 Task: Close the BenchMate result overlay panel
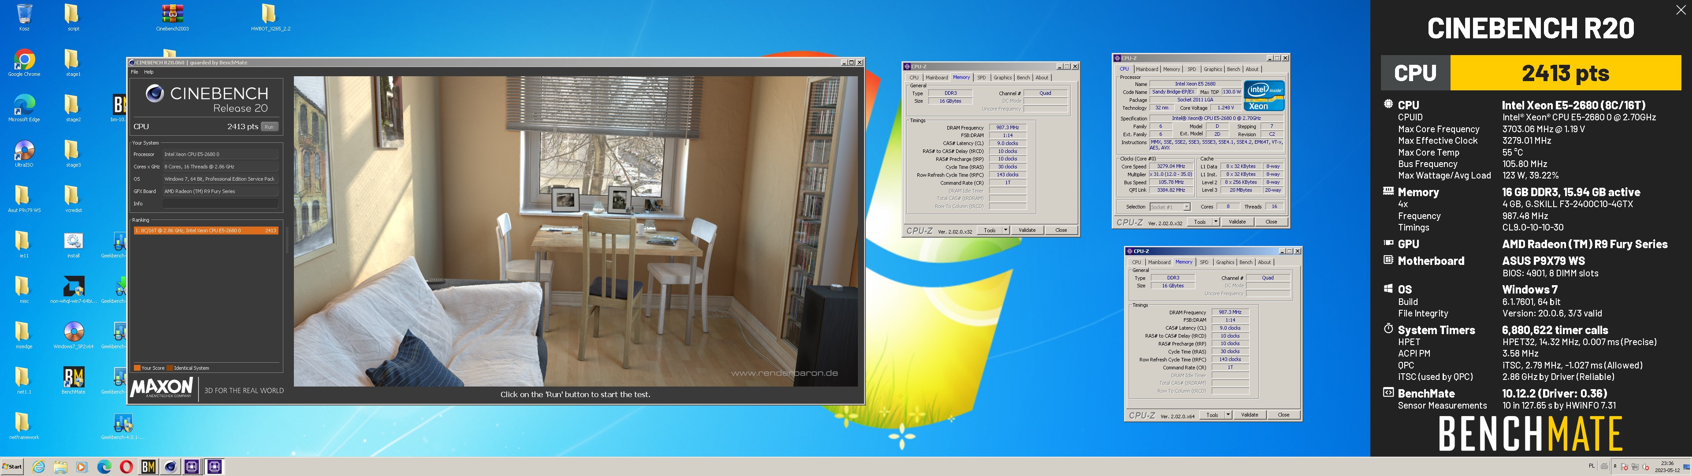coord(1681,10)
